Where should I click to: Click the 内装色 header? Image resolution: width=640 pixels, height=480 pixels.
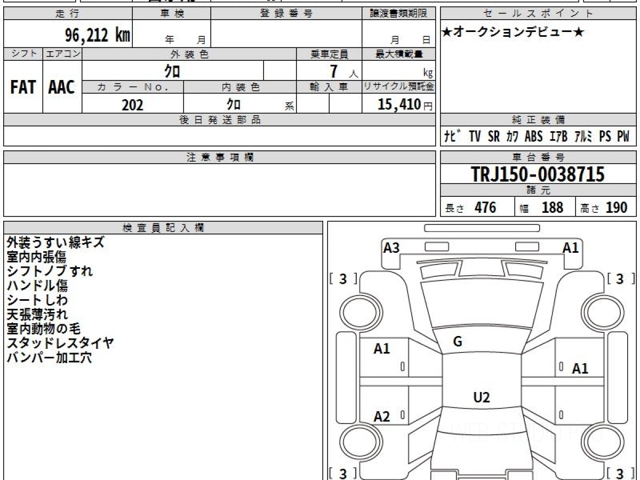[240, 87]
